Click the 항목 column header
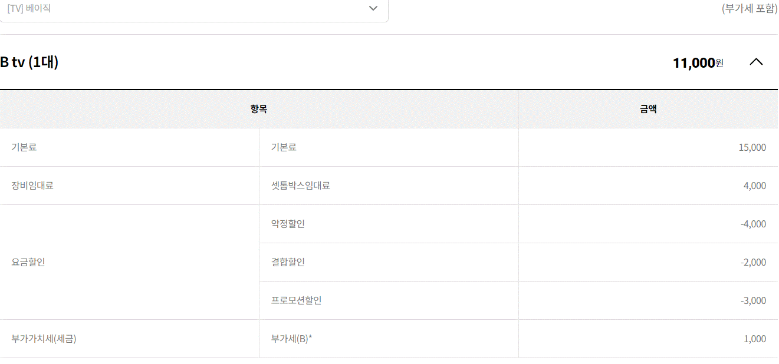 tap(259, 109)
